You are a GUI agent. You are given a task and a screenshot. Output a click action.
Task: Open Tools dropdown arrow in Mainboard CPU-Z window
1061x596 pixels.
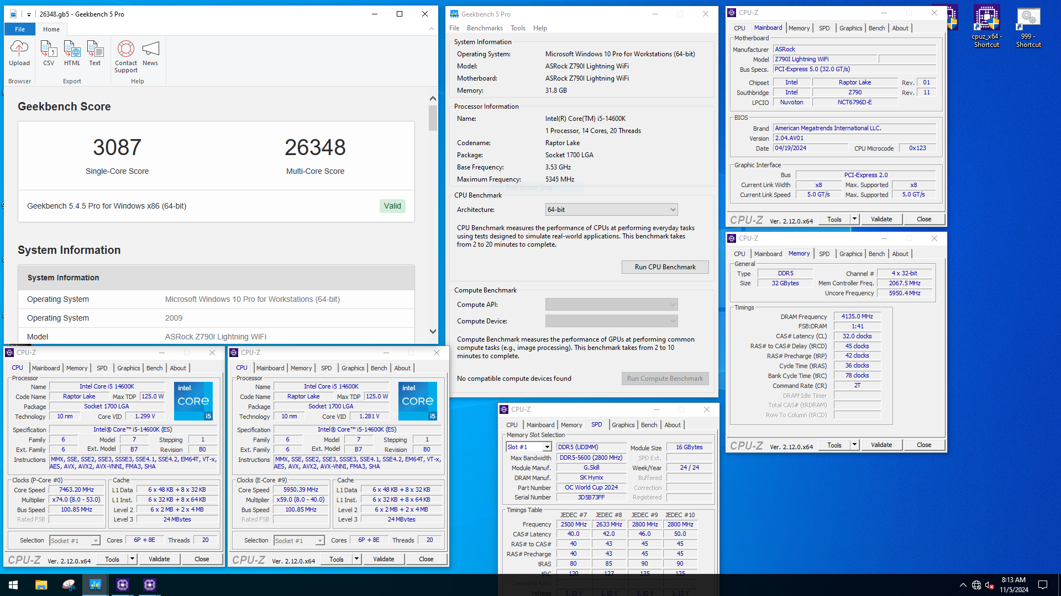pos(854,219)
